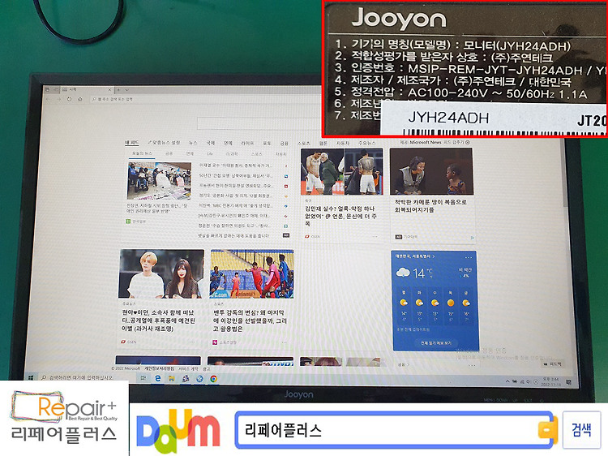This screenshot has width=608, height=456.
Task: Expand the 금융 section link below the weather card
Action: (404, 364)
